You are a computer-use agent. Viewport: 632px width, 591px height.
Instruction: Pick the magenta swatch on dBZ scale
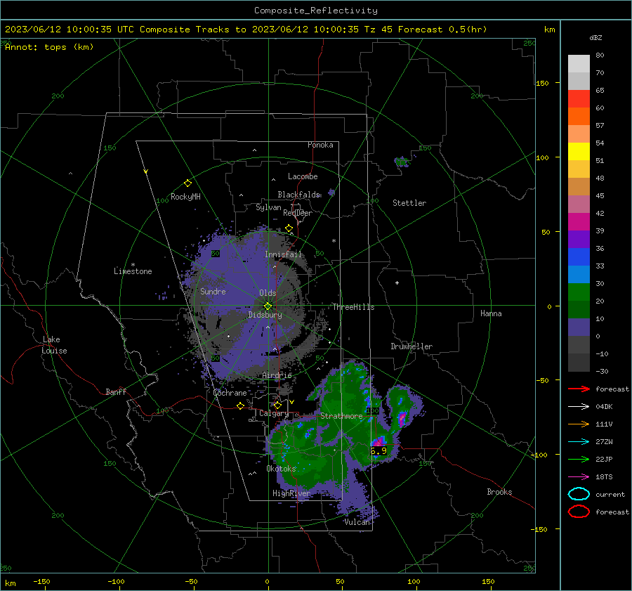(579, 221)
